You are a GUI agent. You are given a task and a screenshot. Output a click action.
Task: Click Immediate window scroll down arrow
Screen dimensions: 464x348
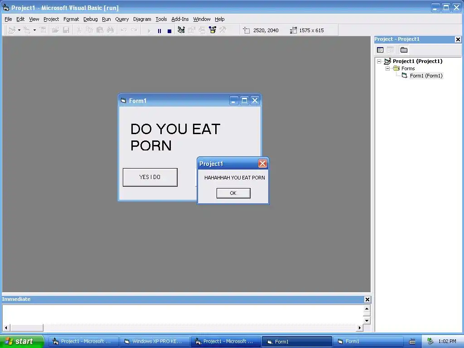pyautogui.click(x=367, y=320)
